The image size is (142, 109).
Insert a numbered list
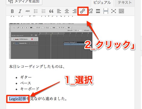tap(43, 11)
